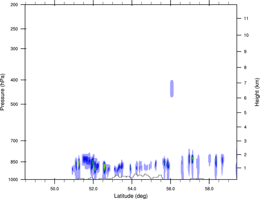Click the 8 km height label

(245, 68)
